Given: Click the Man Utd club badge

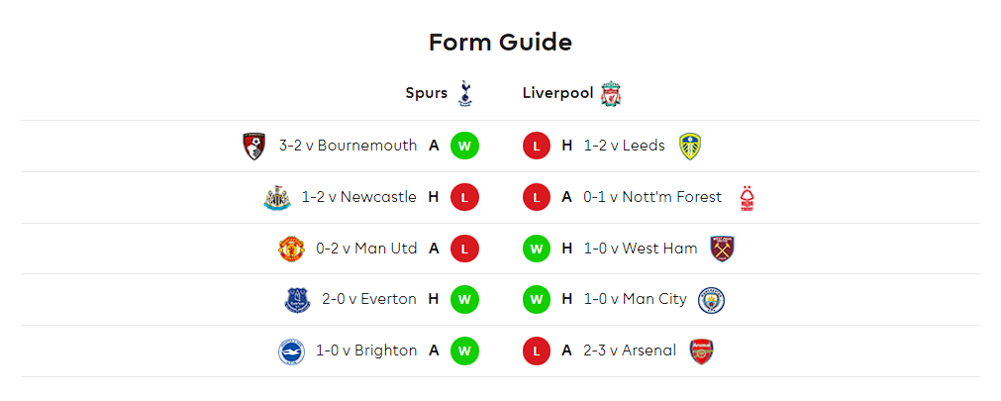Looking at the screenshot, I should point(292,249).
